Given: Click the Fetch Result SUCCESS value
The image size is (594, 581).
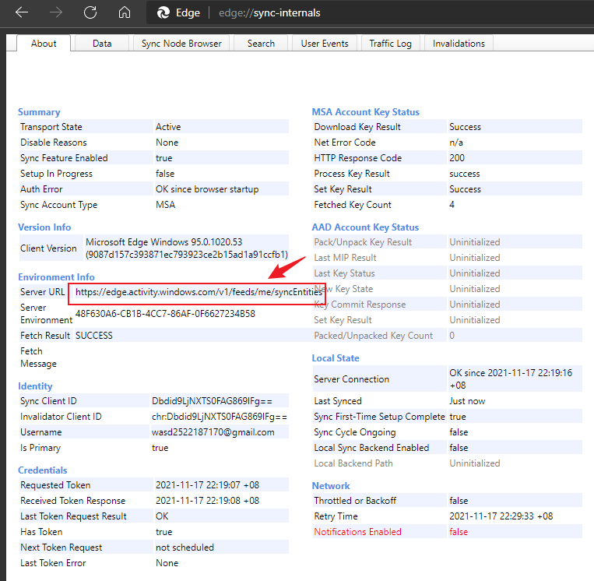Looking at the screenshot, I should [94, 336].
